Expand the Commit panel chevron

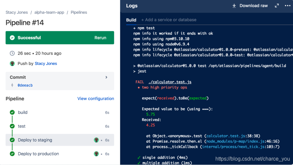click(x=106, y=77)
